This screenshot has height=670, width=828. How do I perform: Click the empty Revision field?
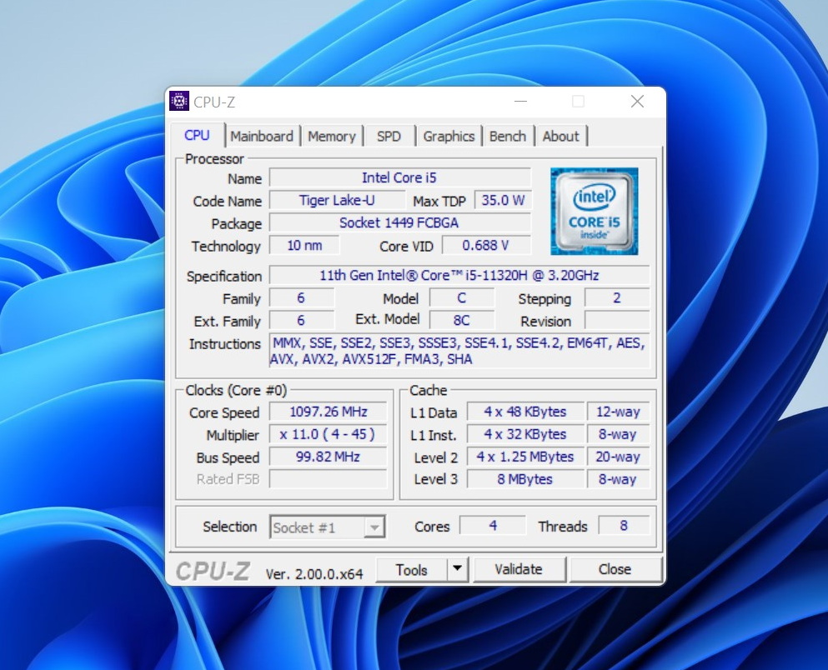[x=617, y=320]
